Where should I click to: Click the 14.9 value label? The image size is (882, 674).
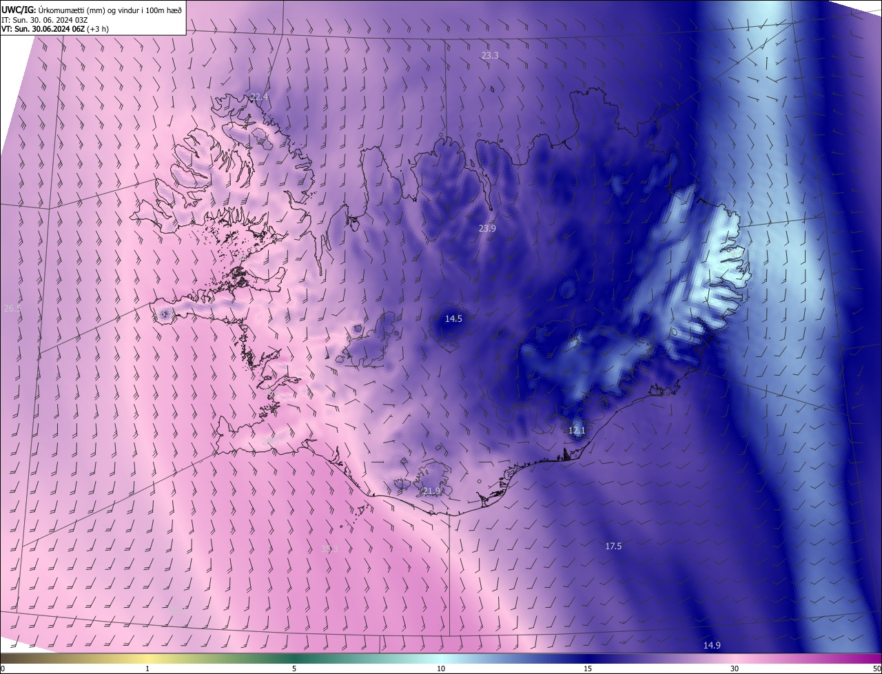[x=712, y=645]
